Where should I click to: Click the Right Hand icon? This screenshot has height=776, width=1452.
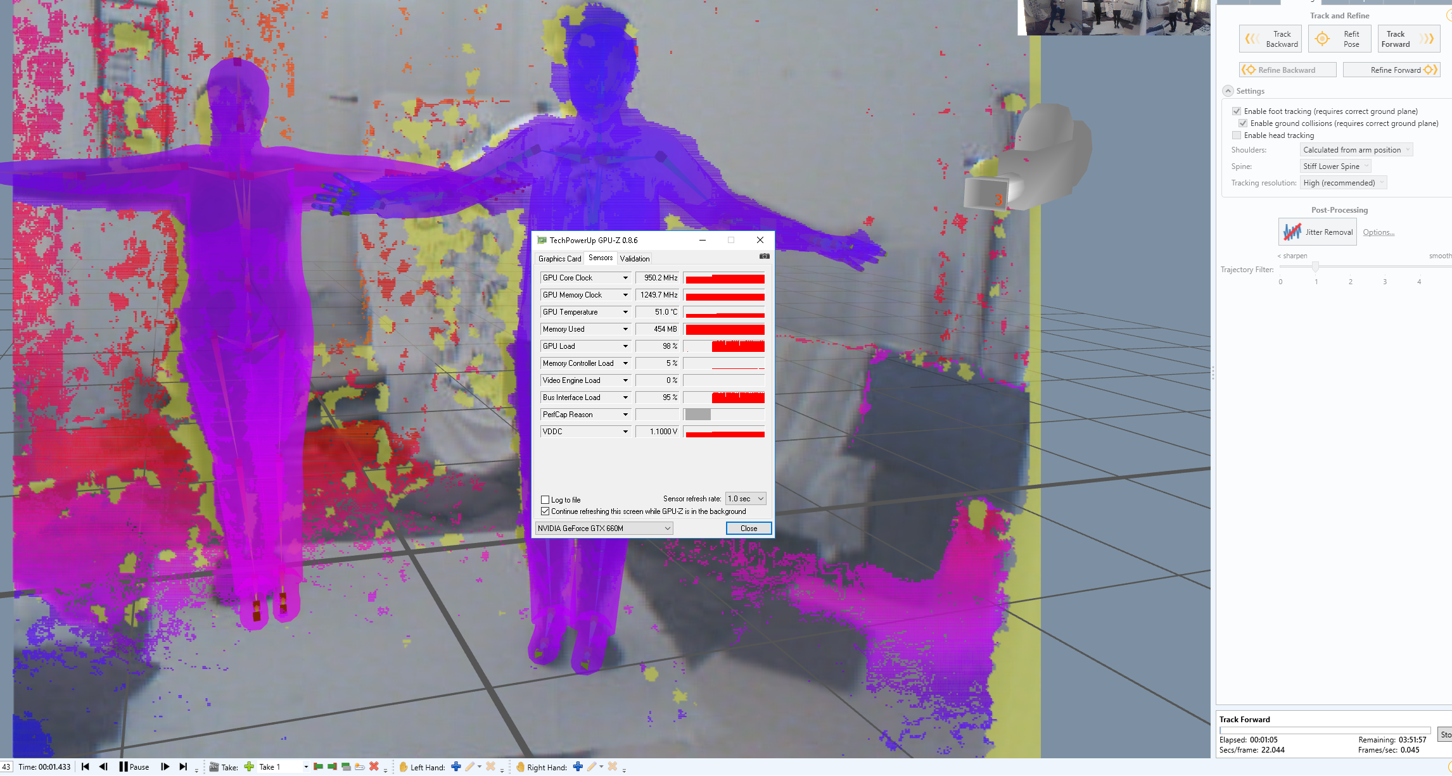click(520, 767)
